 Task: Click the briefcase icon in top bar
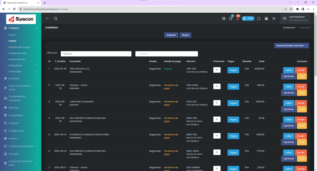[266, 19]
